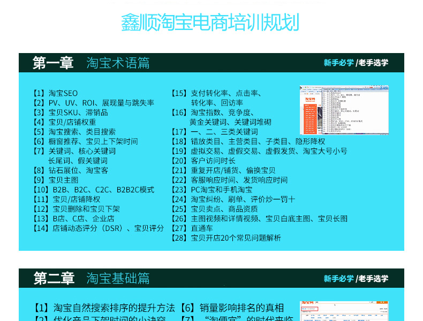Select item 【14】店铺动态评分（DSR）
This screenshot has height=321, width=423.
click(x=98, y=228)
